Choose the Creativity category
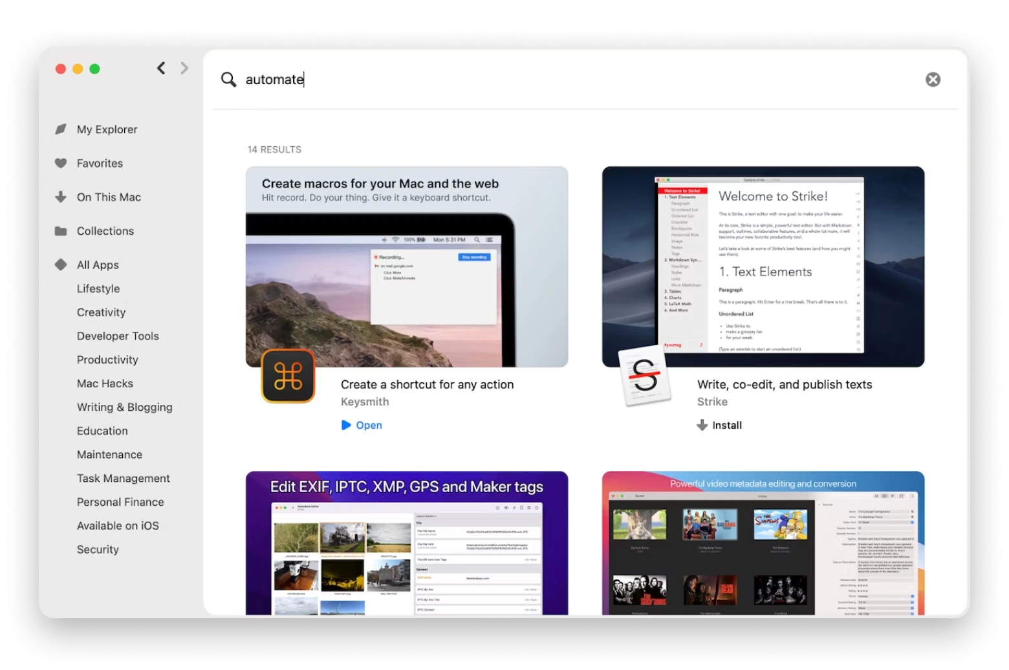This screenshot has width=1009, height=670. pos(101,312)
